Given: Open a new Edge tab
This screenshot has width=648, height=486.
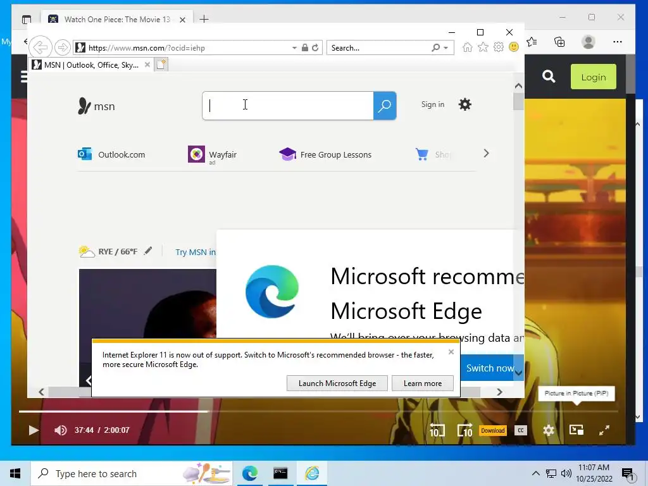Looking at the screenshot, I should click(204, 19).
